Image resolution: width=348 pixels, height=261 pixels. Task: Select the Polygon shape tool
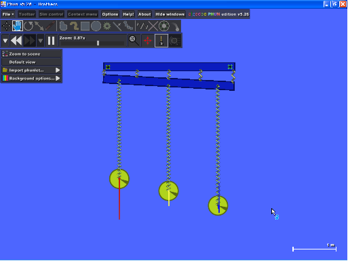pos(63,26)
